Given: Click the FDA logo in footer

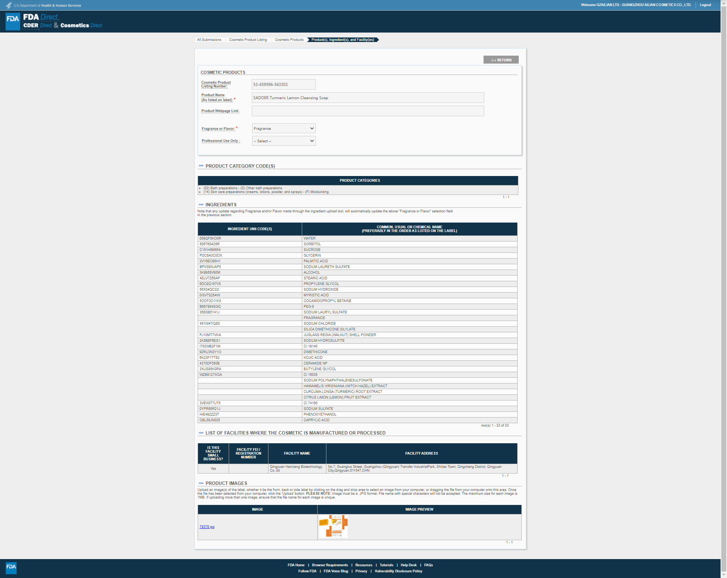Looking at the screenshot, I should 11,567.
